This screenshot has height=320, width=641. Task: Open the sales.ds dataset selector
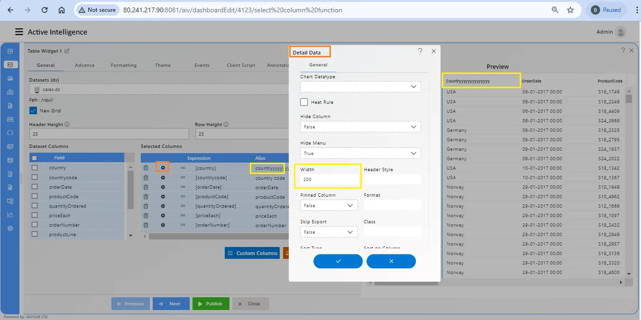point(159,89)
